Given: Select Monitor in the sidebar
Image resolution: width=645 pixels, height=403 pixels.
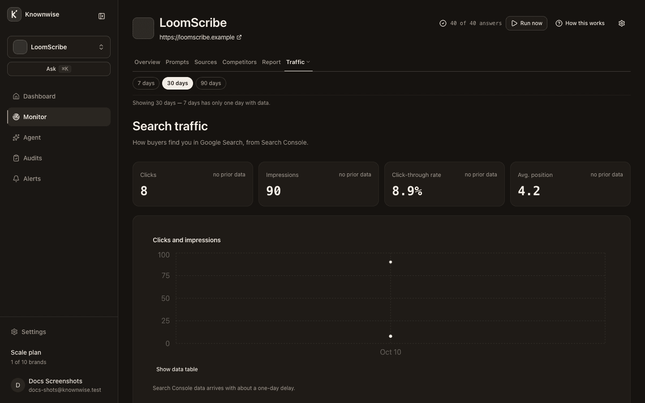Looking at the screenshot, I should [59, 117].
